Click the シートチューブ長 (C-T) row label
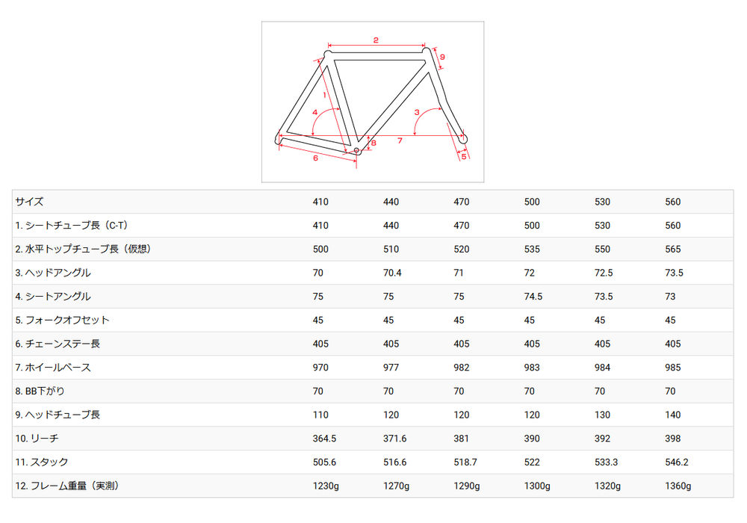Screen dimensions: 747x523 tap(72, 226)
